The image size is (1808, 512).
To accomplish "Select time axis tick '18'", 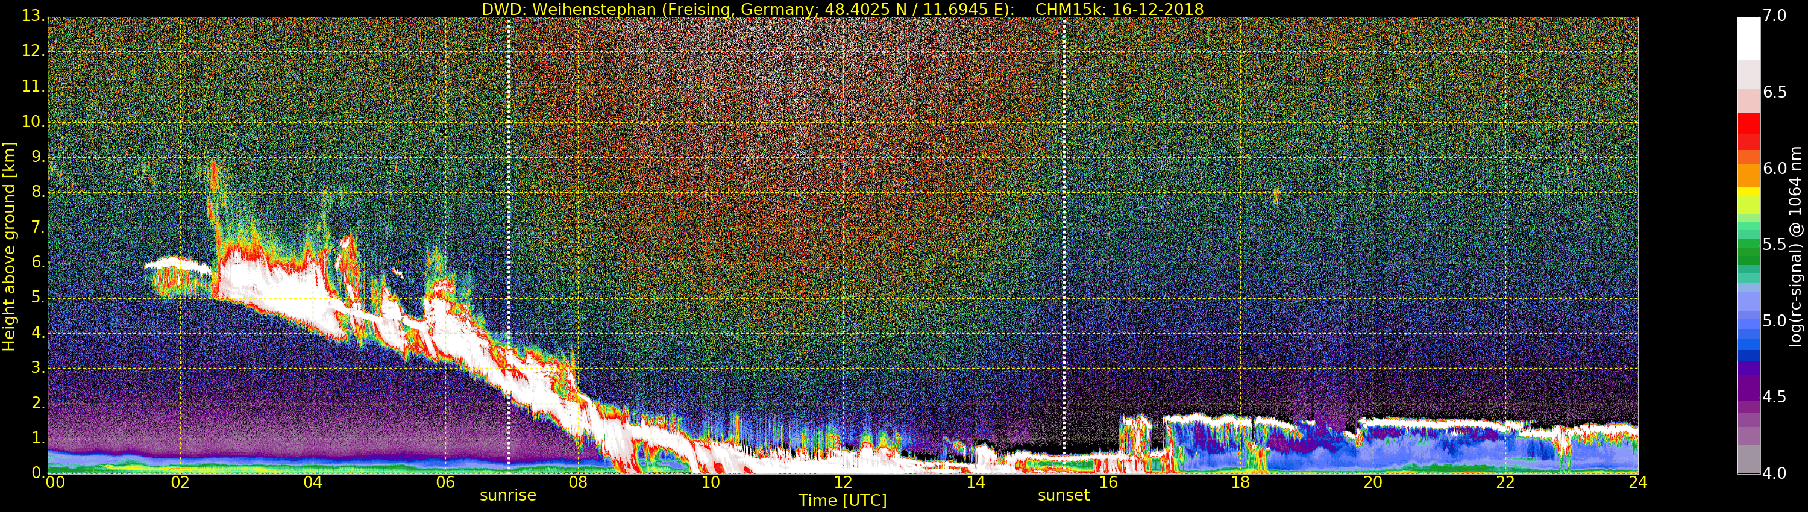I will pyautogui.click(x=1240, y=482).
